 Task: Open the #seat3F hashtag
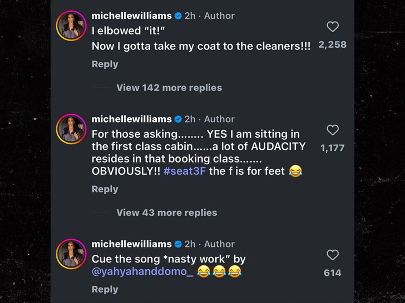pos(185,171)
